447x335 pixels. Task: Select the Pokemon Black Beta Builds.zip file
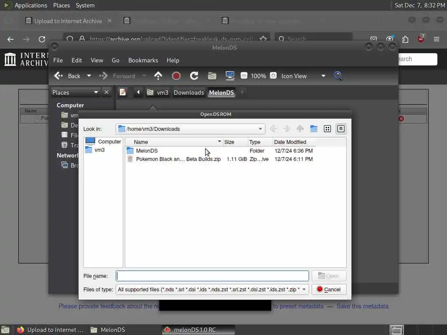pos(178,159)
